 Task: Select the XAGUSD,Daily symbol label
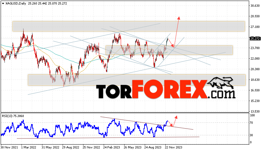[16, 3]
